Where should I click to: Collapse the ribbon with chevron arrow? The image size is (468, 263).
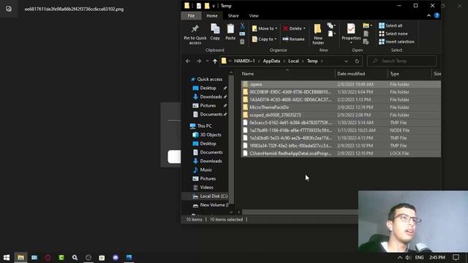click(429, 15)
